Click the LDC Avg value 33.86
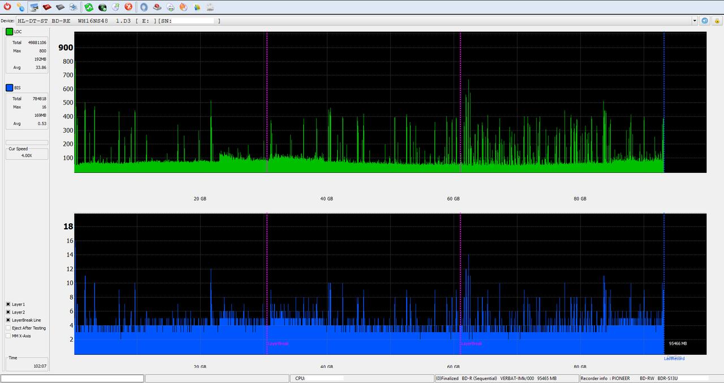The width and height of the screenshot is (724, 383). pyautogui.click(x=41, y=67)
